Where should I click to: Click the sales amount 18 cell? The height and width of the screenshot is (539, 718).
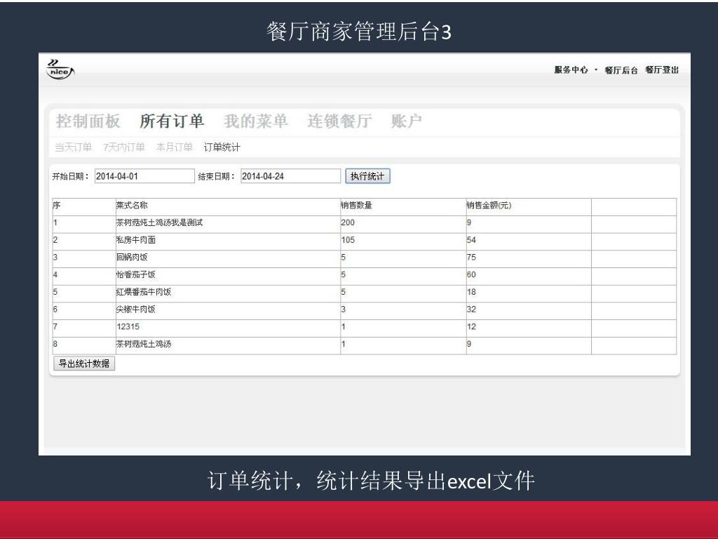tap(529, 294)
